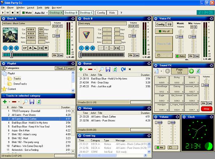Stop Deck A with the round stop icon
Screen dimensions: 215x159
pyautogui.click(x=11, y=48)
